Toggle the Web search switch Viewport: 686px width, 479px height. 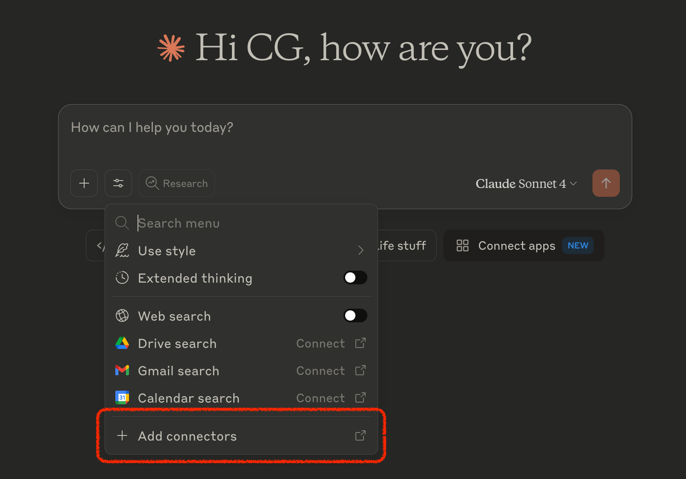[355, 316]
